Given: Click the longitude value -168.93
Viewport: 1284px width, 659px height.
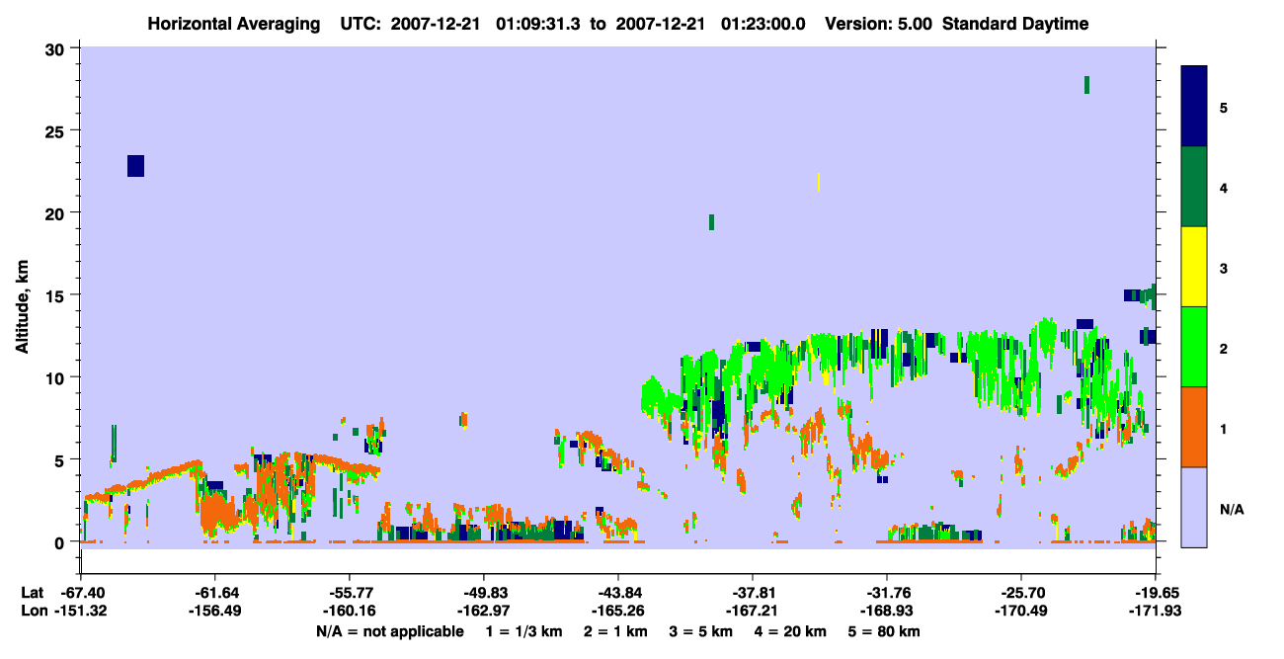Looking at the screenshot, I should [x=887, y=611].
